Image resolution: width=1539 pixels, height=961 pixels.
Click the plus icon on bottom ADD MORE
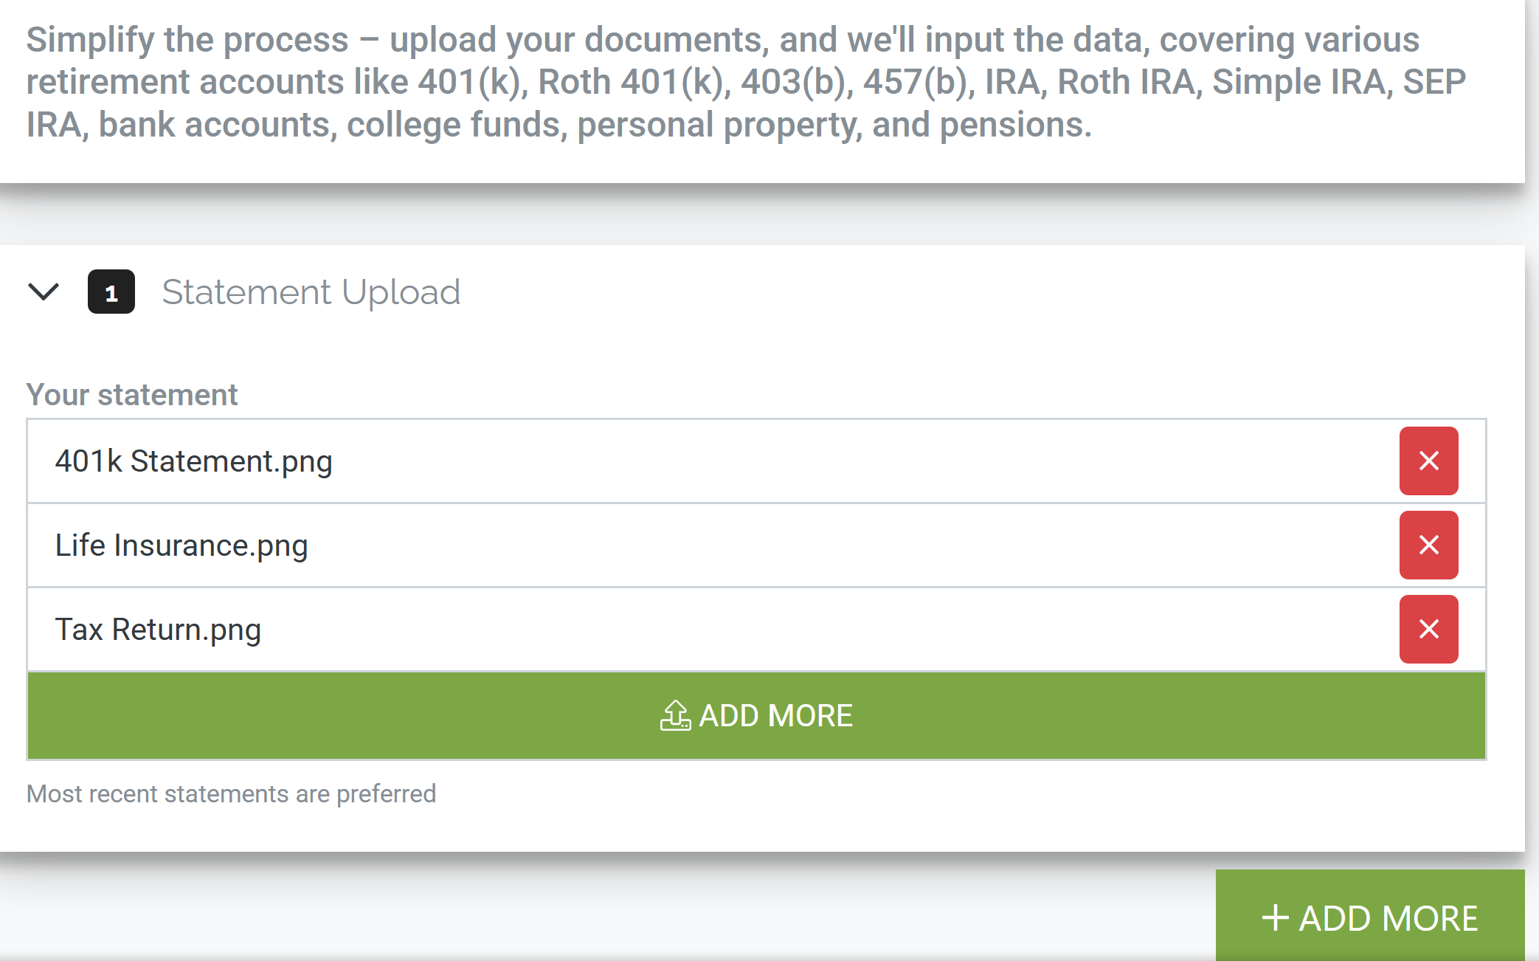point(1275,918)
